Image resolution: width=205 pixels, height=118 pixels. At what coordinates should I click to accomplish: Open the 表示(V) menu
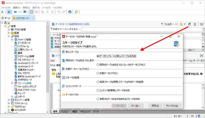click(36, 8)
